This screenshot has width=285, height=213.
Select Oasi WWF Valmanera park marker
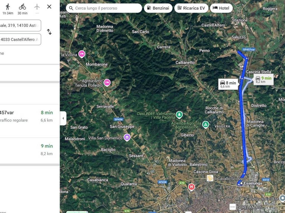point(179,115)
